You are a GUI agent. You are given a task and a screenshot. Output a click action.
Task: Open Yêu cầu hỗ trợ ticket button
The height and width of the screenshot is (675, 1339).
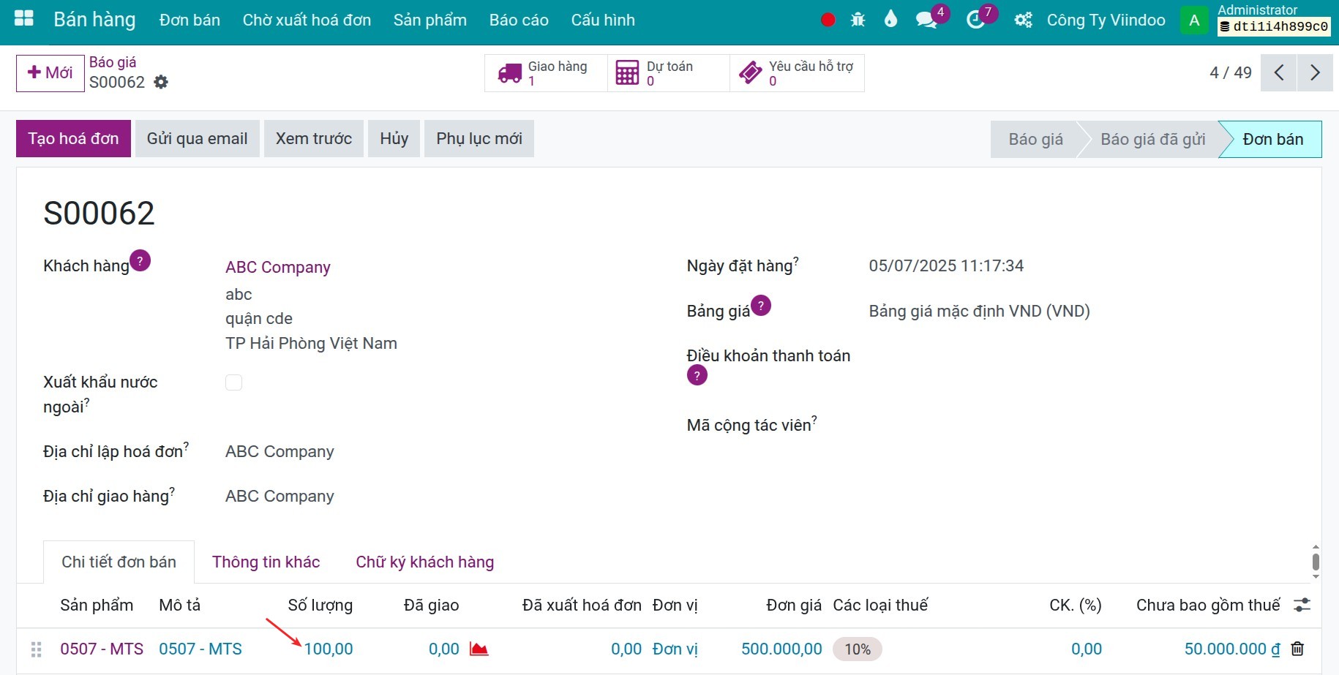click(x=797, y=73)
